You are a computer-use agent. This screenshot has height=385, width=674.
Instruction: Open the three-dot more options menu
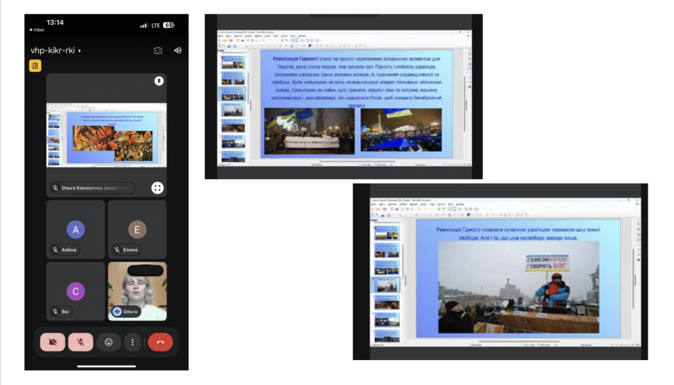click(133, 342)
